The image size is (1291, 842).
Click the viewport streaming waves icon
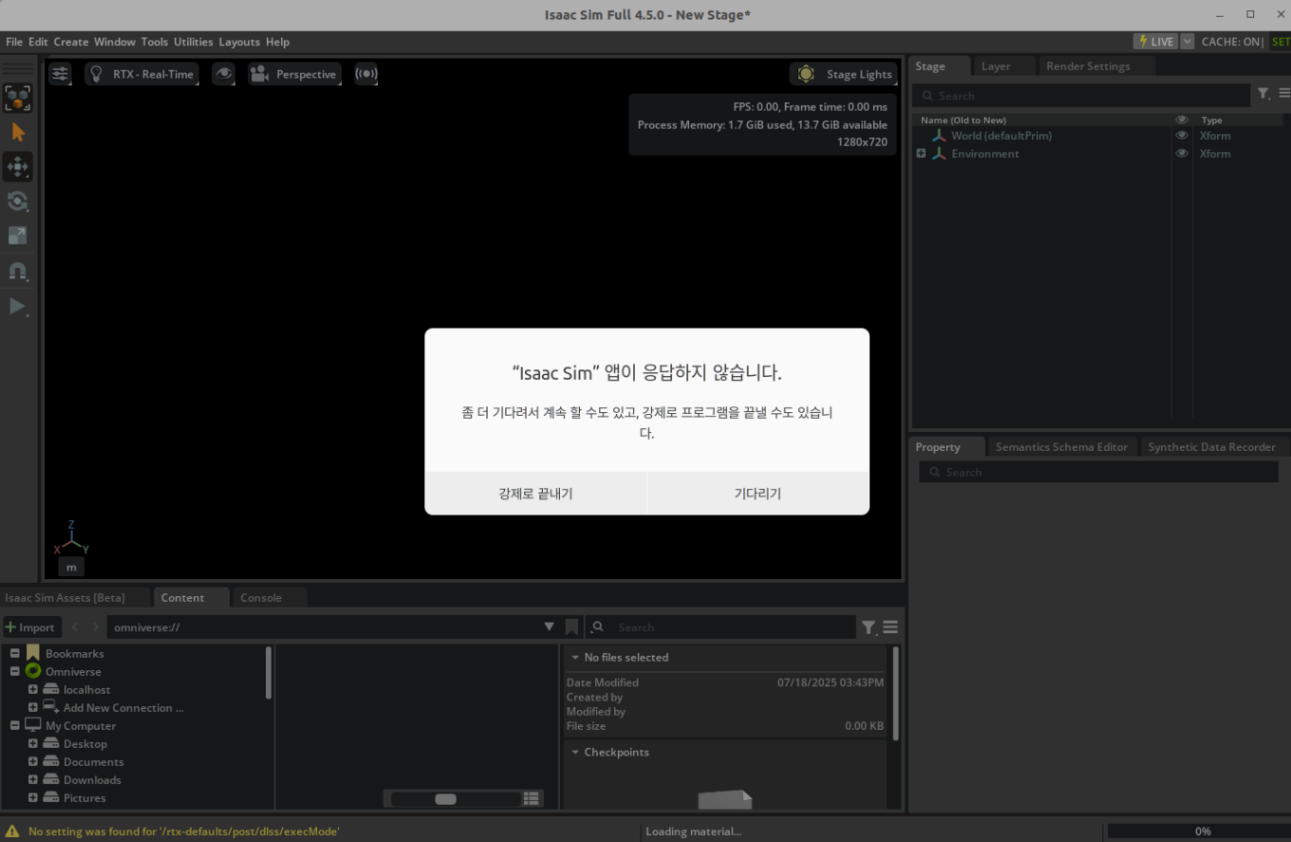366,74
